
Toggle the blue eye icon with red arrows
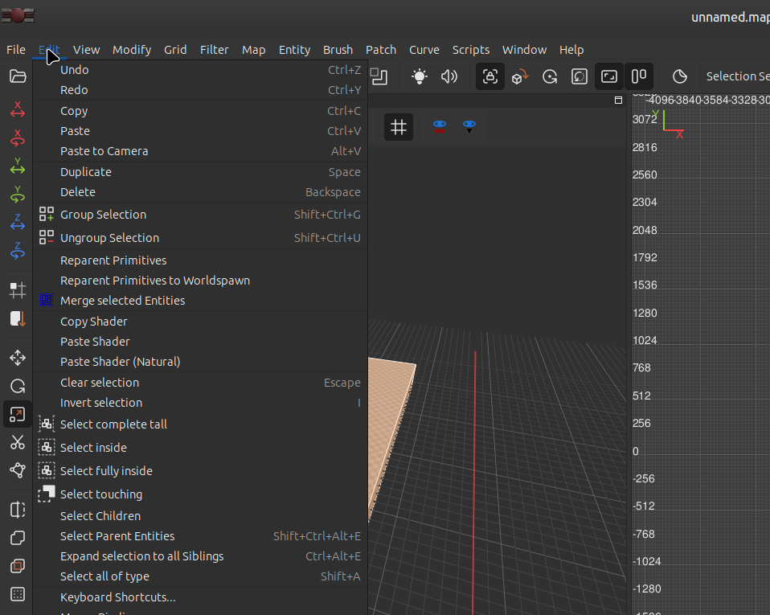(x=439, y=126)
